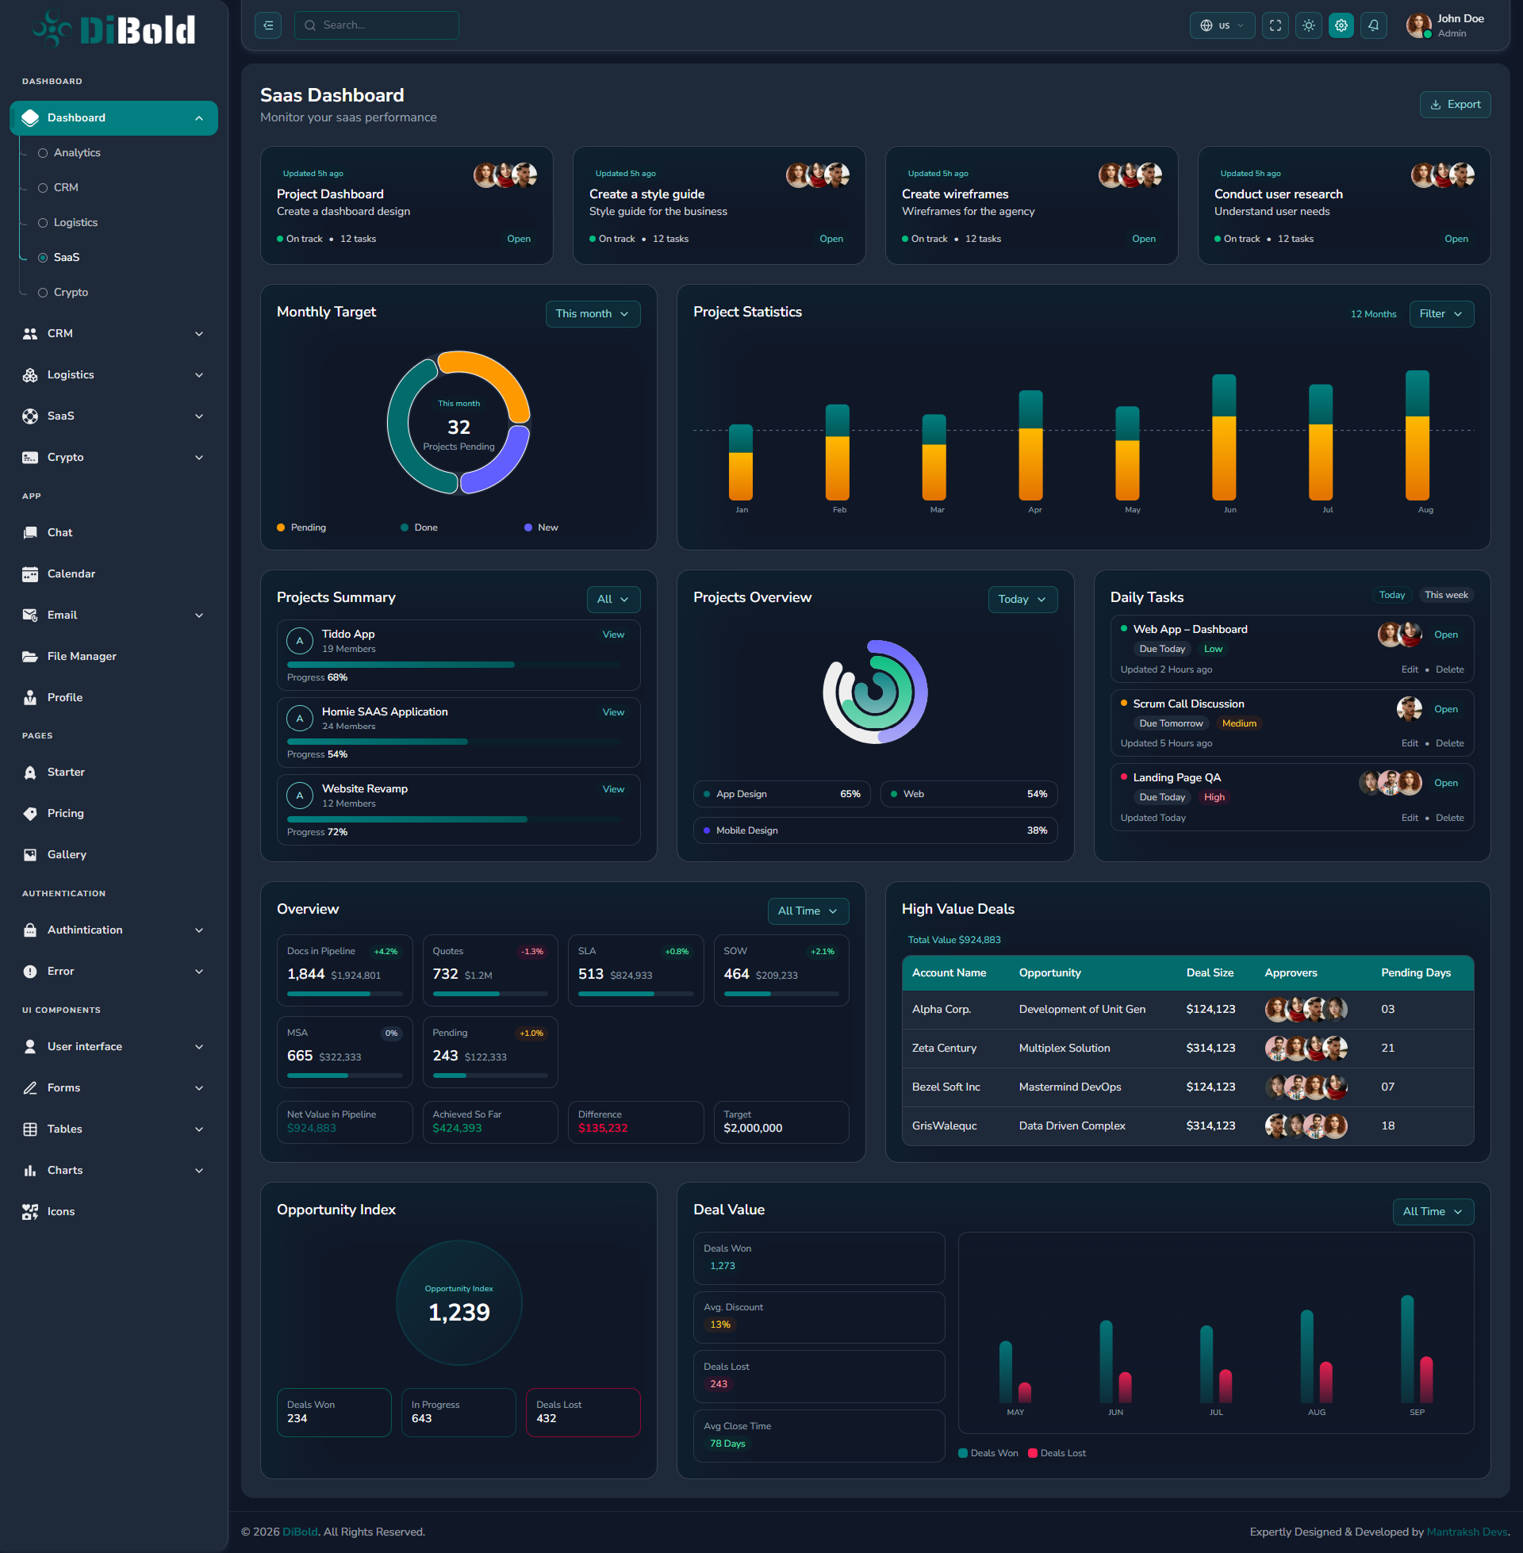Switch to light mode with sun icon
This screenshot has width=1523, height=1553.
(1308, 25)
